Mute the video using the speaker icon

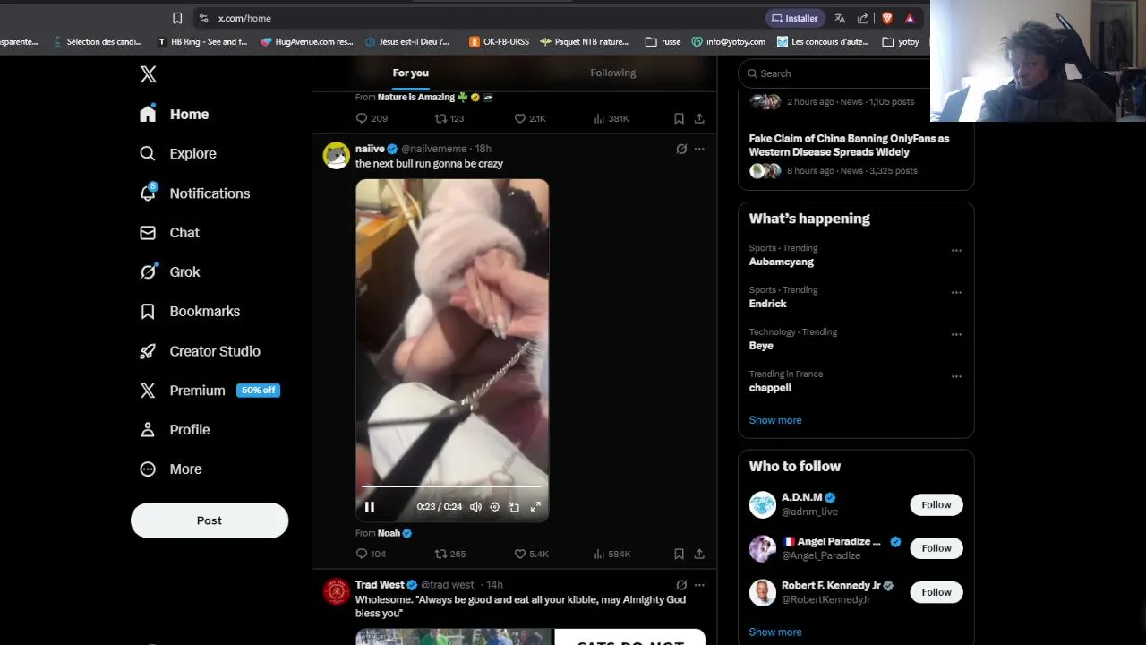tap(475, 507)
